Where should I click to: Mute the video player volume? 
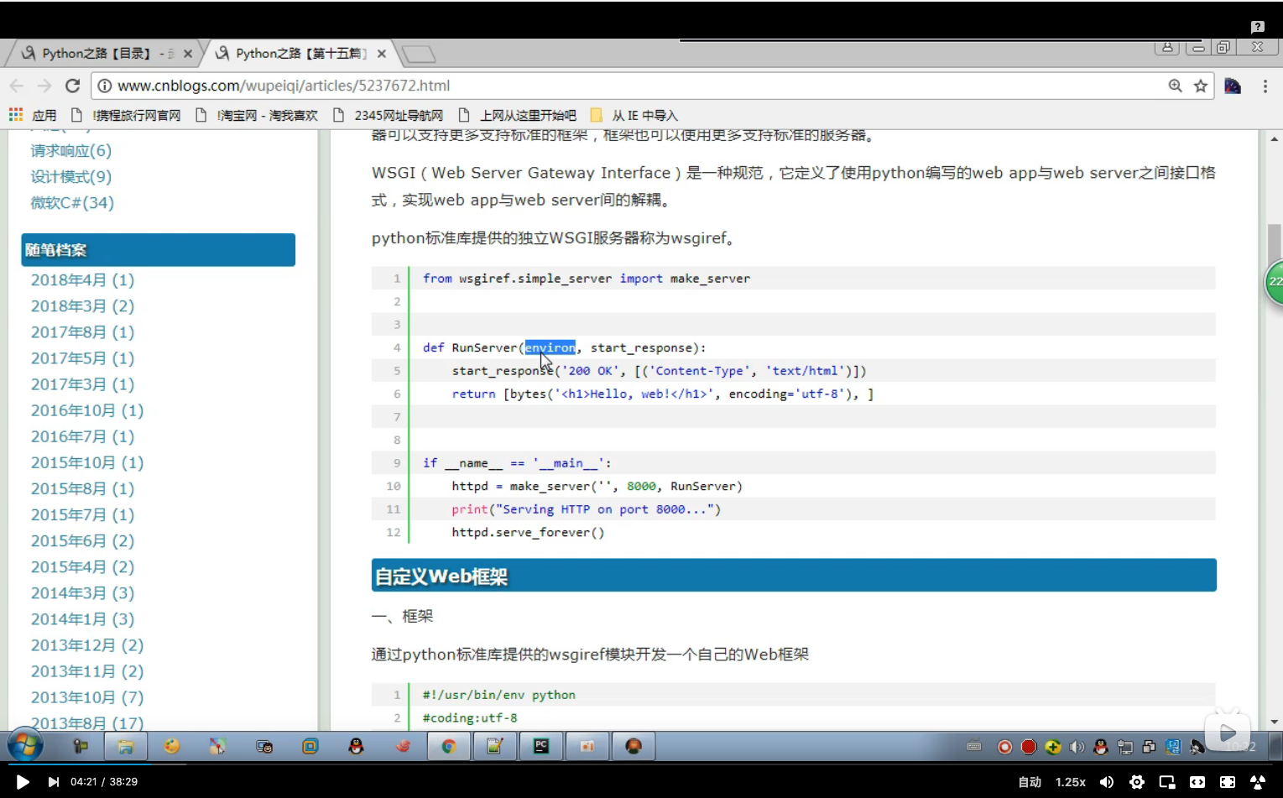pos(1107,782)
